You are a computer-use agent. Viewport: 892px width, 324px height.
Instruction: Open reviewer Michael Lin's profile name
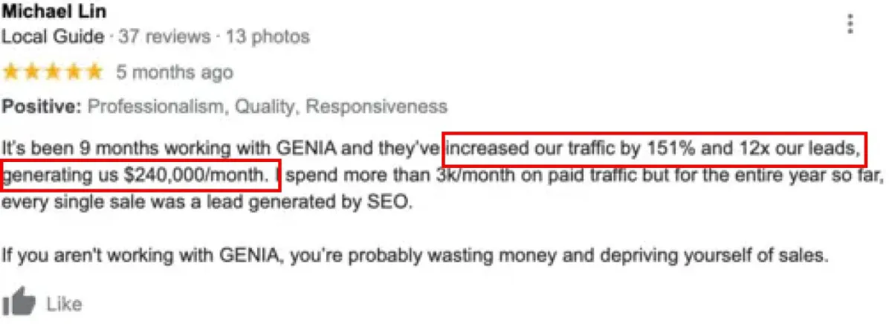[54, 12]
